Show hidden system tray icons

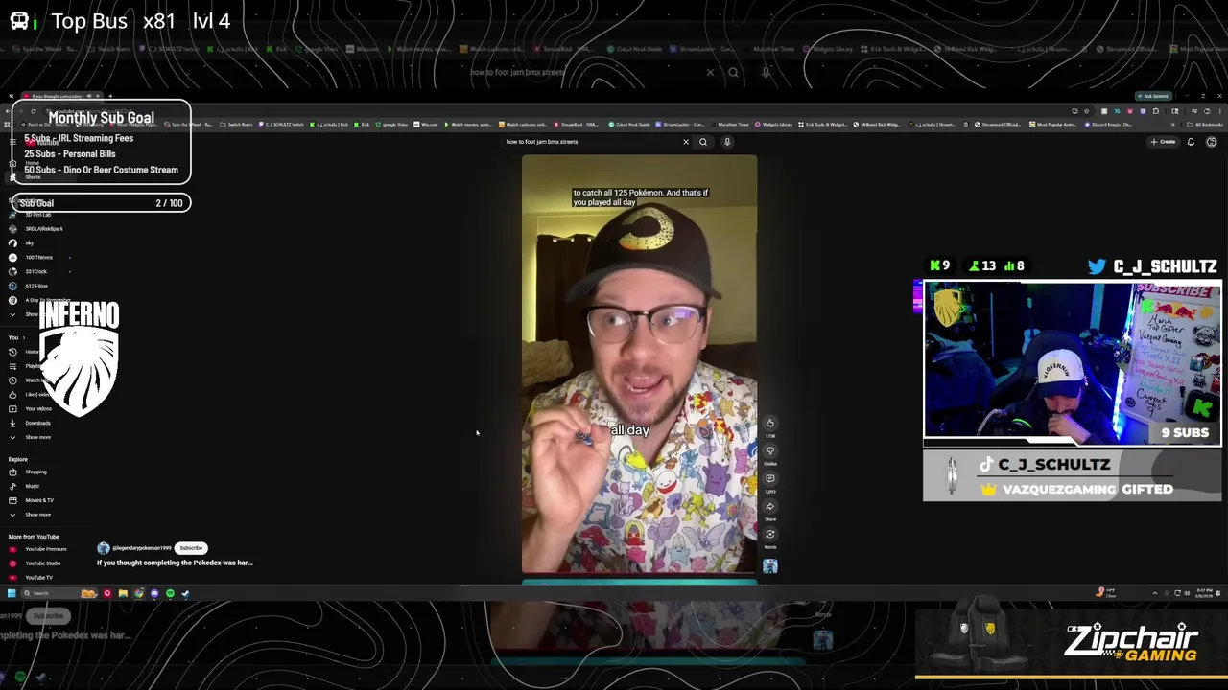(1155, 593)
